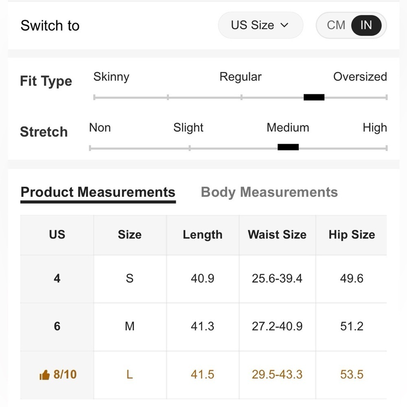The image size is (407, 407).
Task: Switch to the Body Measurements tab
Action: 269,193
